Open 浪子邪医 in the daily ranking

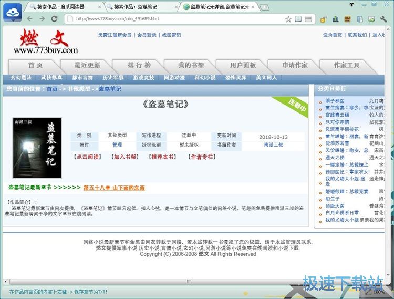click(335, 101)
